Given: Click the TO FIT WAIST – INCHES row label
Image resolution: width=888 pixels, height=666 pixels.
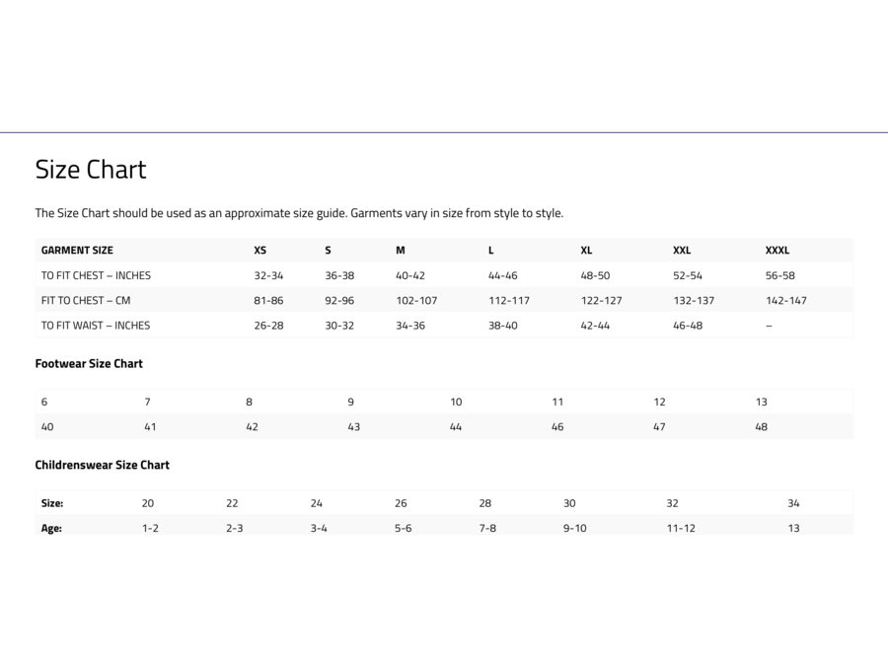Looking at the screenshot, I should point(96,326).
